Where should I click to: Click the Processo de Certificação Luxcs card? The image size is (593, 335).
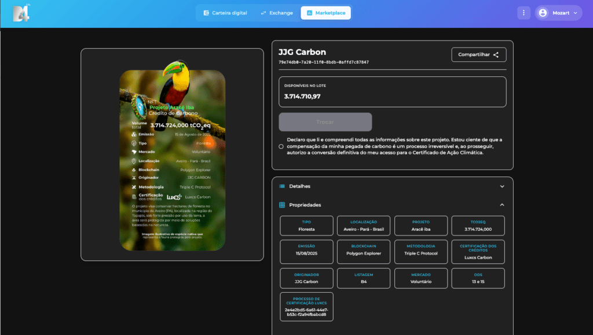point(306,307)
